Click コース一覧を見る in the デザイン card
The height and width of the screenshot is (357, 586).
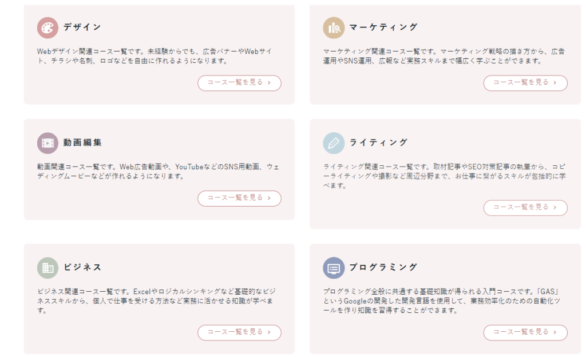[239, 82]
